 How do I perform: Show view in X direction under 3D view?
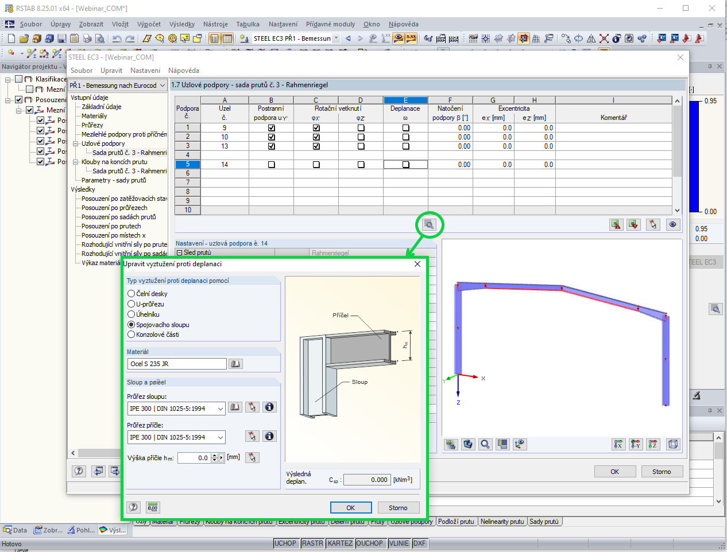tap(618, 444)
